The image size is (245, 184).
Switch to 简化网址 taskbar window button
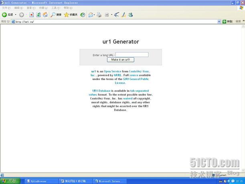(x=76, y=181)
